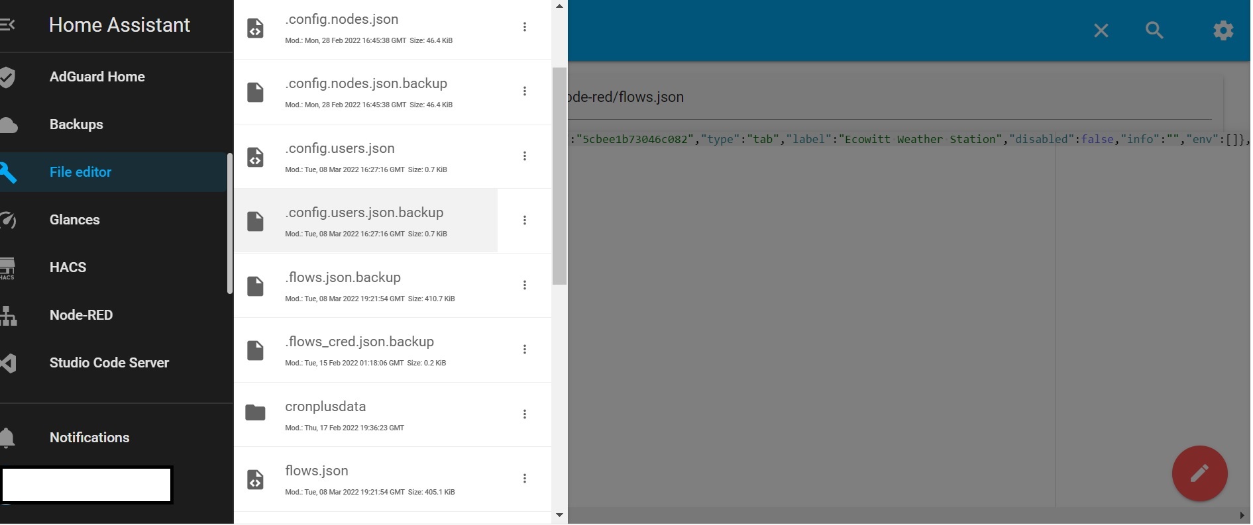Click the HACS store icon
This screenshot has height=525, width=1253.
click(7, 268)
